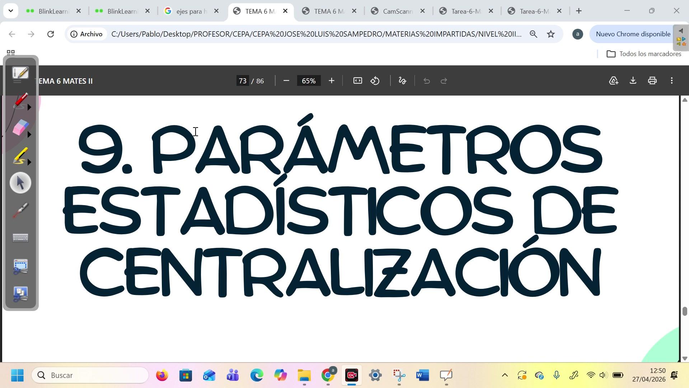Switch to the CamScanner tab

[x=397, y=11]
